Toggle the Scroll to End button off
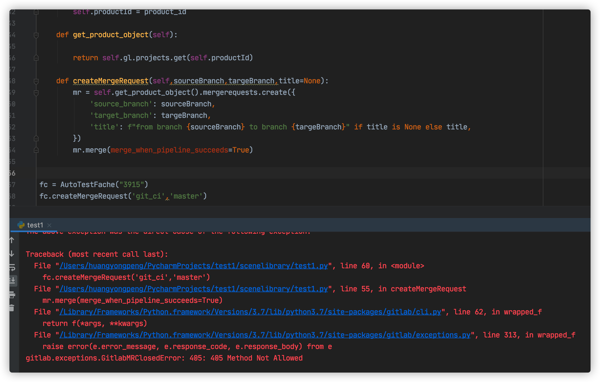This screenshot has height=382, width=600. [x=12, y=281]
